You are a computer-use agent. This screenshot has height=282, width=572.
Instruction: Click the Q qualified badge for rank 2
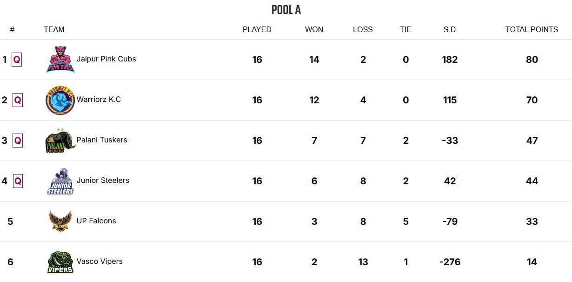coord(17,100)
